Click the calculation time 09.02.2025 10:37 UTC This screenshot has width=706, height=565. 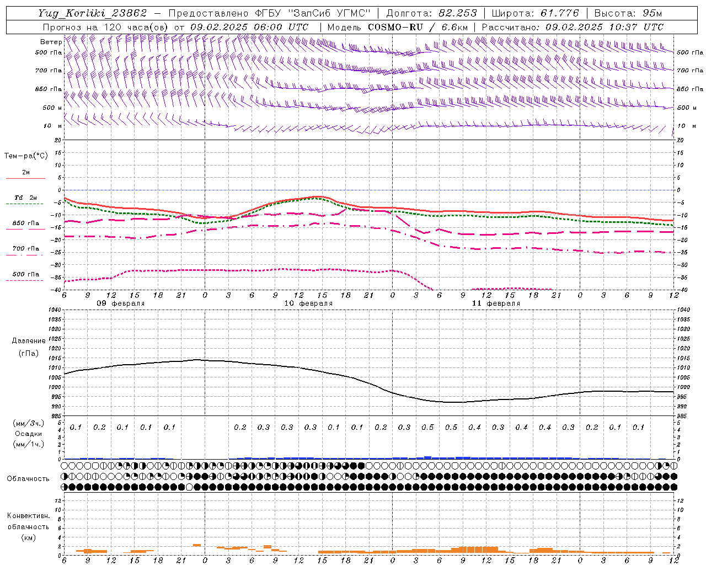point(605,27)
